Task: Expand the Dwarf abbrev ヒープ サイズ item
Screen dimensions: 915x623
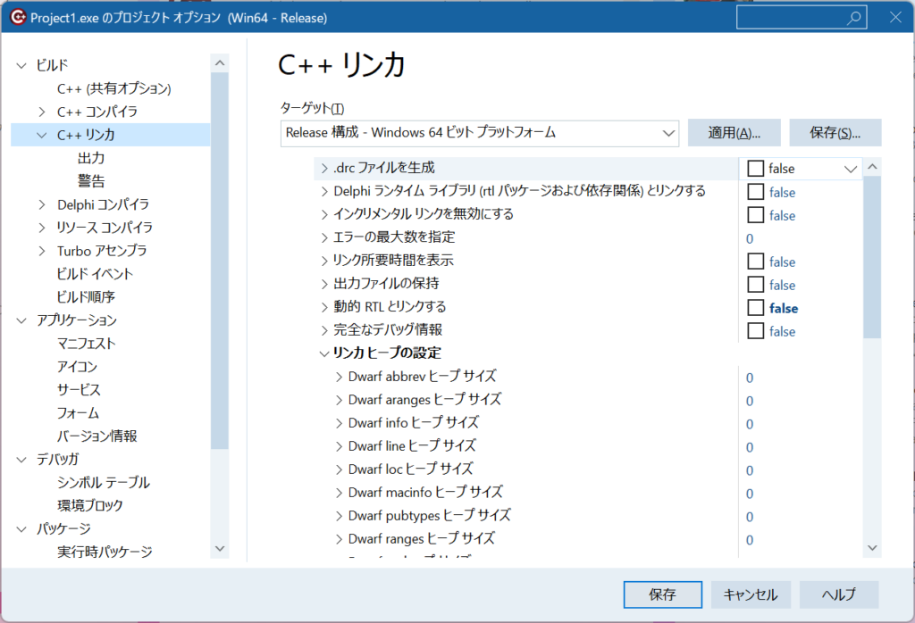Action: (x=339, y=377)
